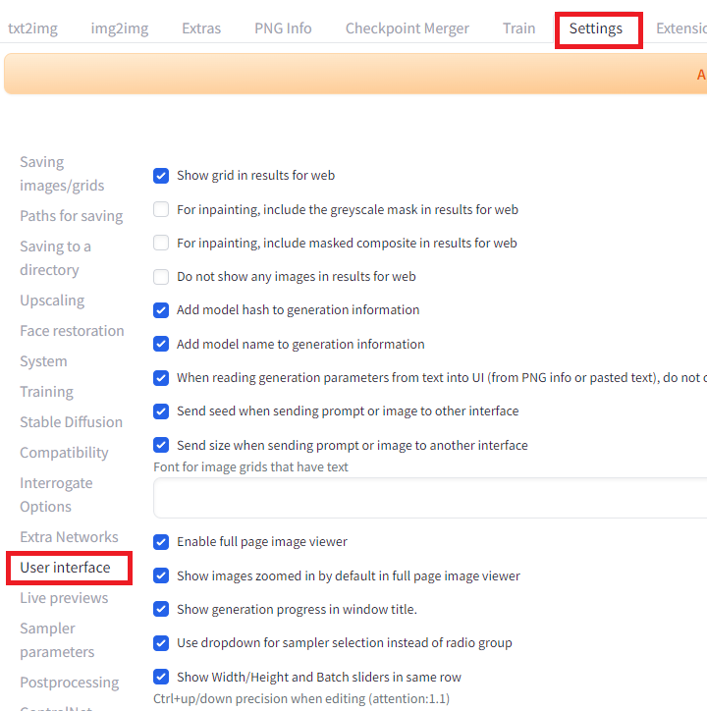Image resolution: width=707 pixels, height=711 pixels.
Task: Open Saving to a directory section
Action: 55,258
